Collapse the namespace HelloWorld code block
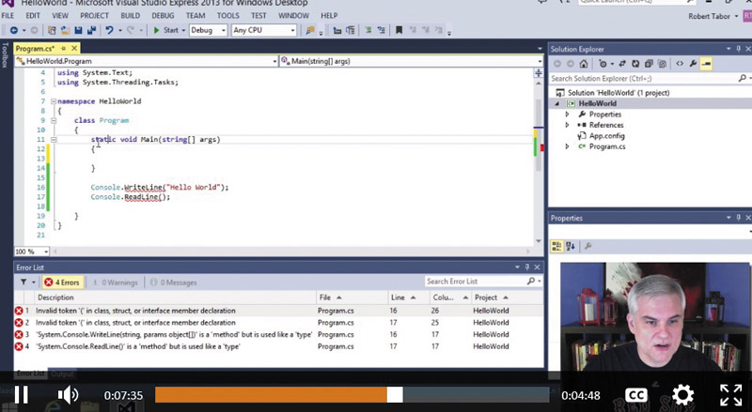The width and height of the screenshot is (752, 412). point(54,101)
